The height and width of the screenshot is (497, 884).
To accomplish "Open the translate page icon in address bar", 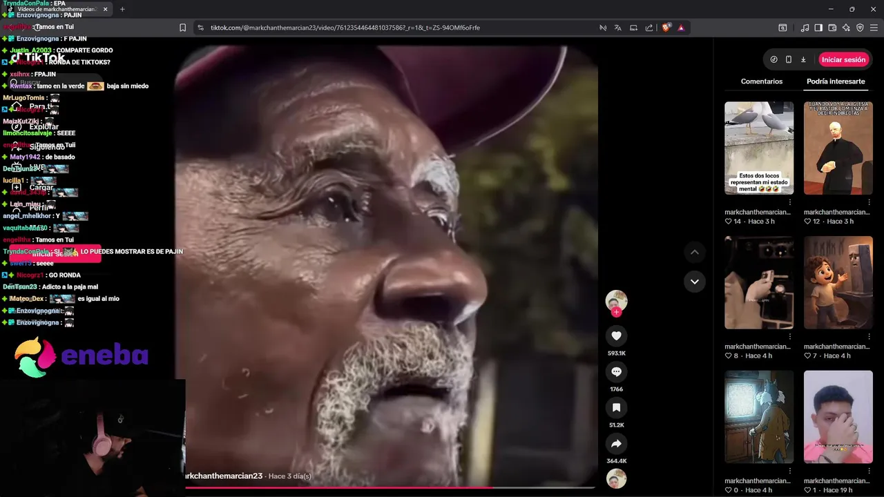I will tap(617, 28).
